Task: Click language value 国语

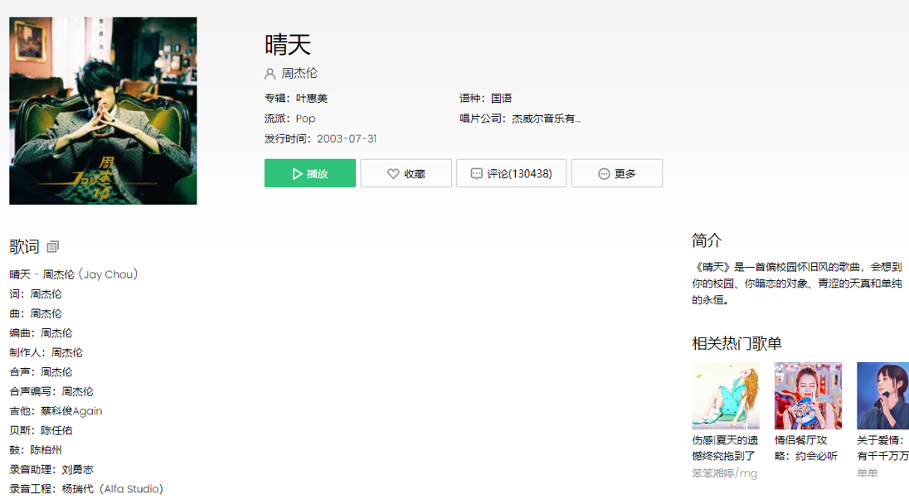Action: [x=502, y=99]
